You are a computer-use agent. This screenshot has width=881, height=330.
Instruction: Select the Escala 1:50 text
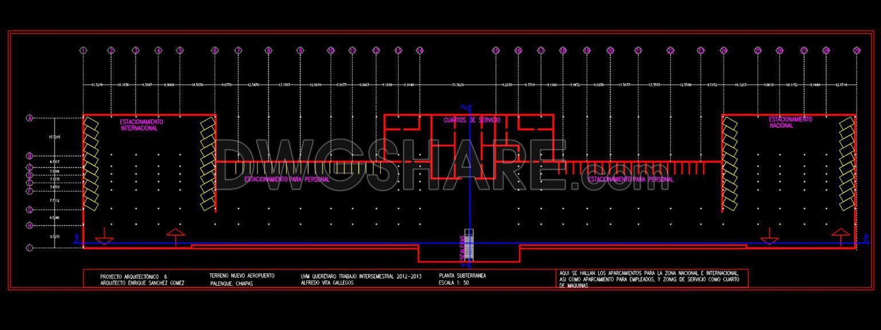pos(454,282)
